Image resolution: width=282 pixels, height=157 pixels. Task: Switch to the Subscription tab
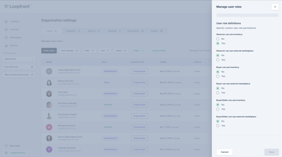click(136, 31)
